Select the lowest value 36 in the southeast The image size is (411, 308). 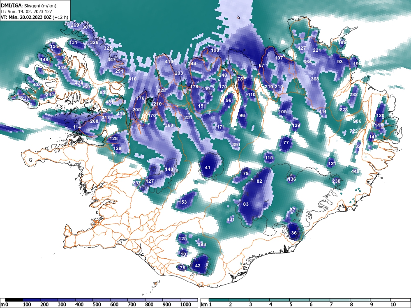[x=294, y=233]
